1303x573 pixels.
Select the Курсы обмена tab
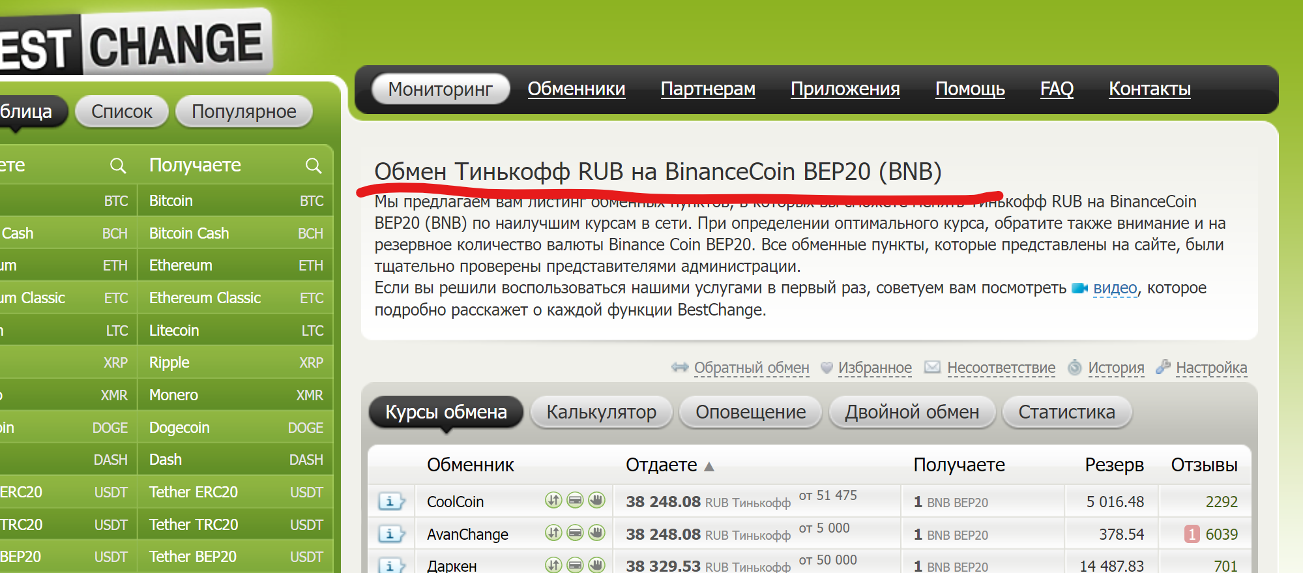446,412
